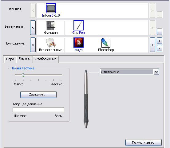The height and width of the screenshot is (148, 170).
Task: Open the Сведения... details button
Action: pos(38,95)
